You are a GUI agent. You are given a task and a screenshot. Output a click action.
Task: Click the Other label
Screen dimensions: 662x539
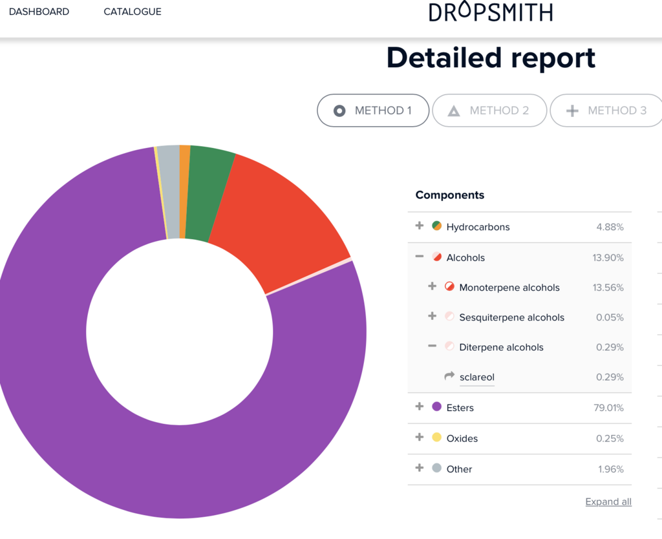460,469
